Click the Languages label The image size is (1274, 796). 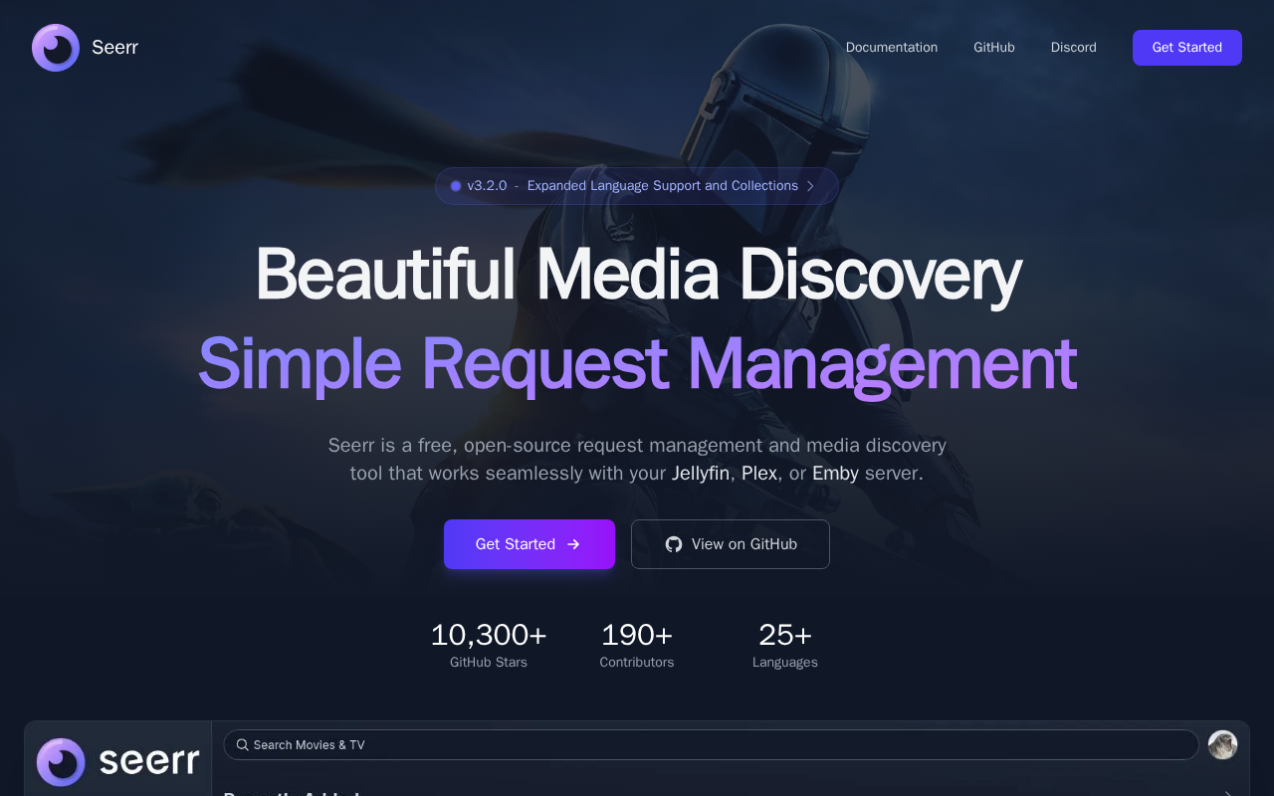785,663
